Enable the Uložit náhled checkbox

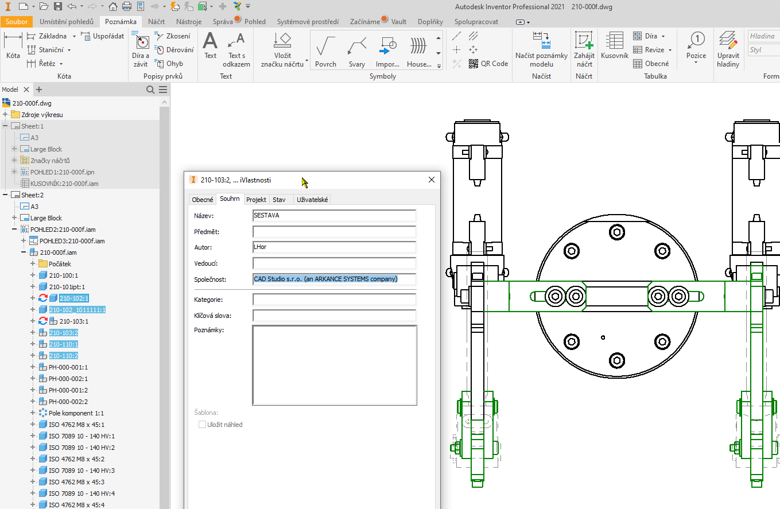[x=202, y=424]
